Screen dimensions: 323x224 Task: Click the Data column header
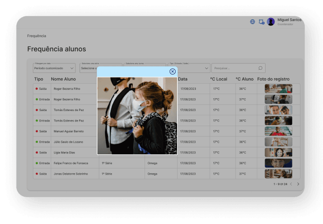coord(183,79)
